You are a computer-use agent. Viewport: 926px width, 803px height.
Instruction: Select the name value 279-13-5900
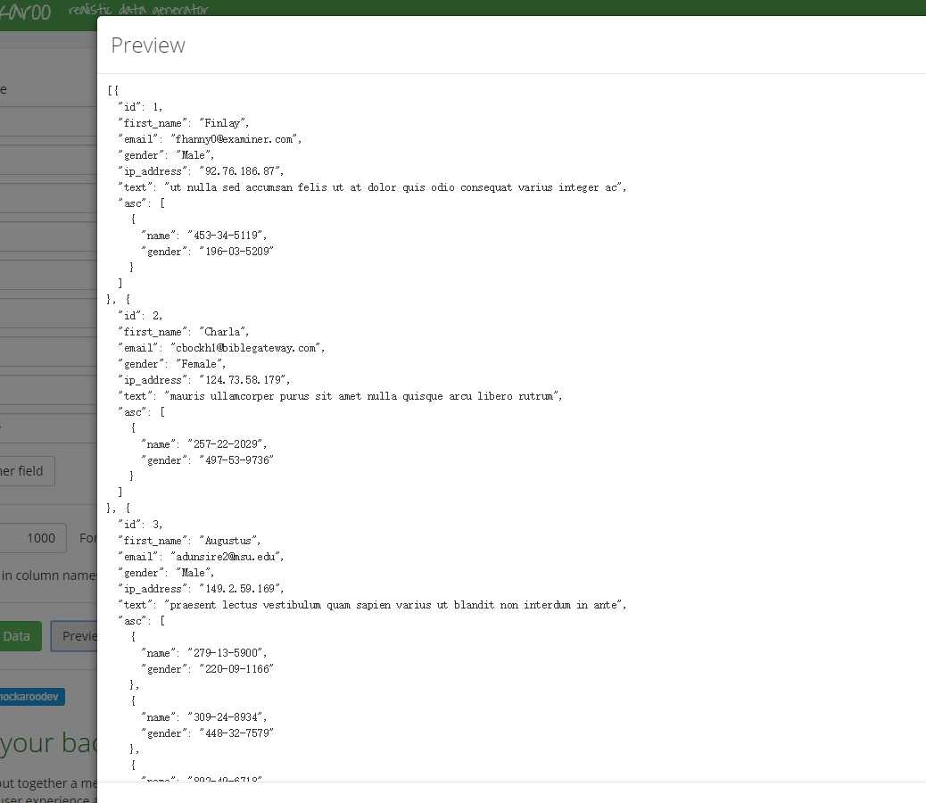227,653
